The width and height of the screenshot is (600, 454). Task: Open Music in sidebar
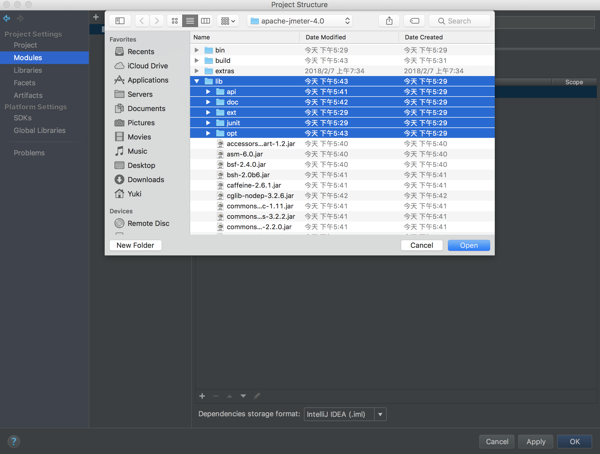pyautogui.click(x=131, y=151)
